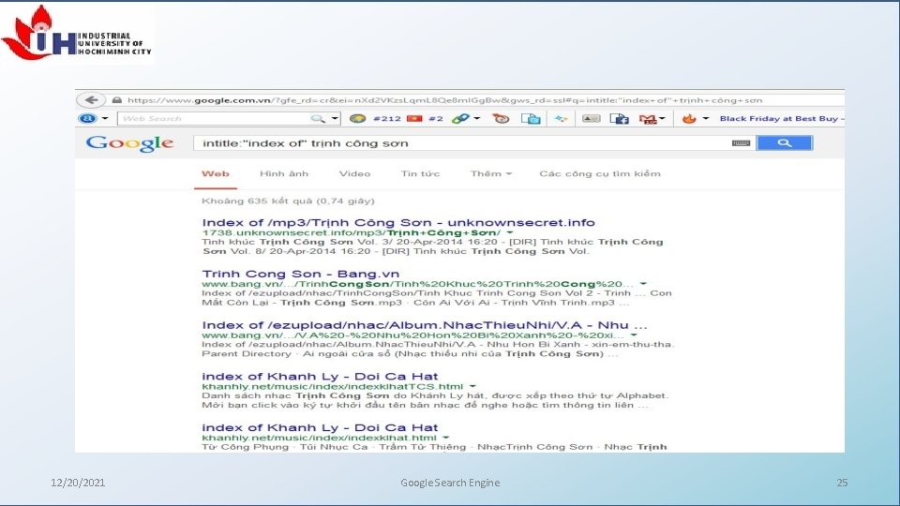Open the on-screen keyboard icon in search box
The height and width of the screenshot is (506, 900).
click(741, 143)
